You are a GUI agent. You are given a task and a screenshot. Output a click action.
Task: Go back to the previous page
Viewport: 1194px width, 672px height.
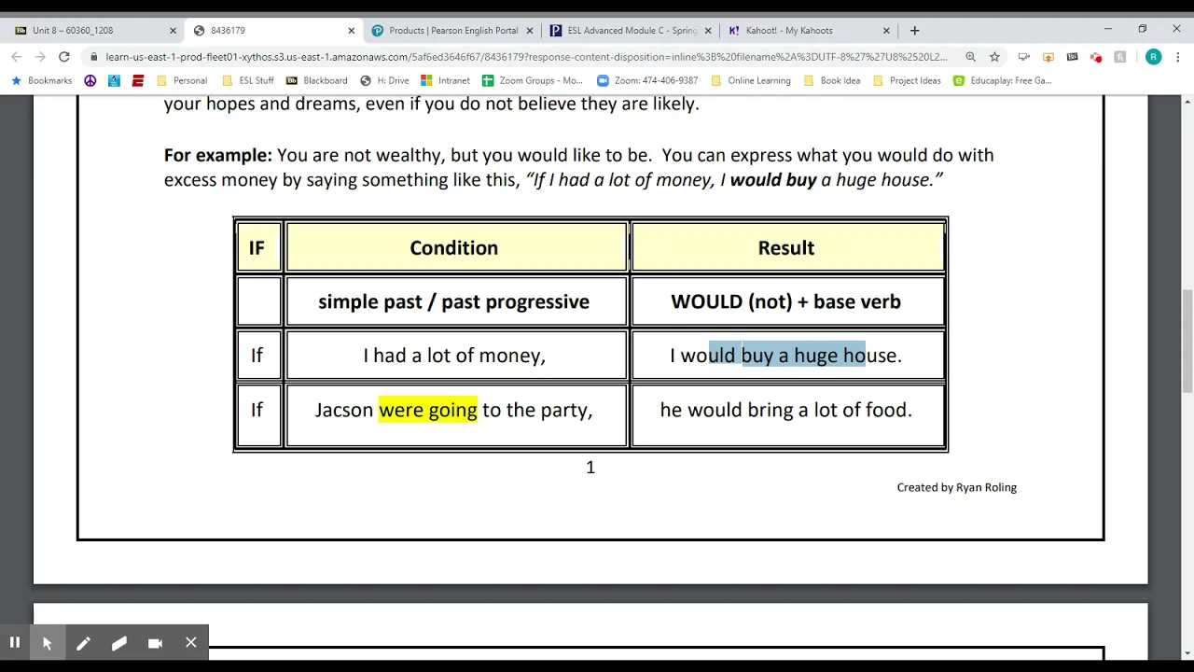coord(17,57)
